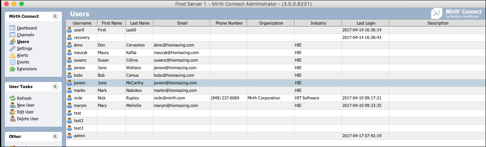486x147 pixels.
Task: Click user icon beside test2
Action: point(69,121)
